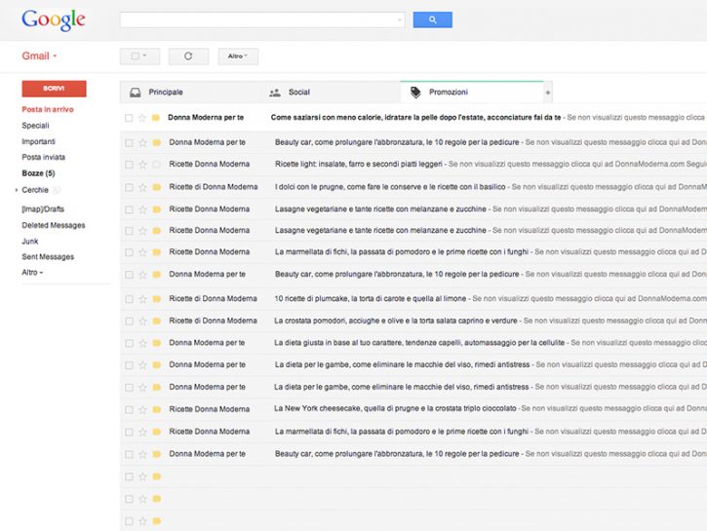
Task: Open the Deleted Messages label
Action: coord(54,225)
